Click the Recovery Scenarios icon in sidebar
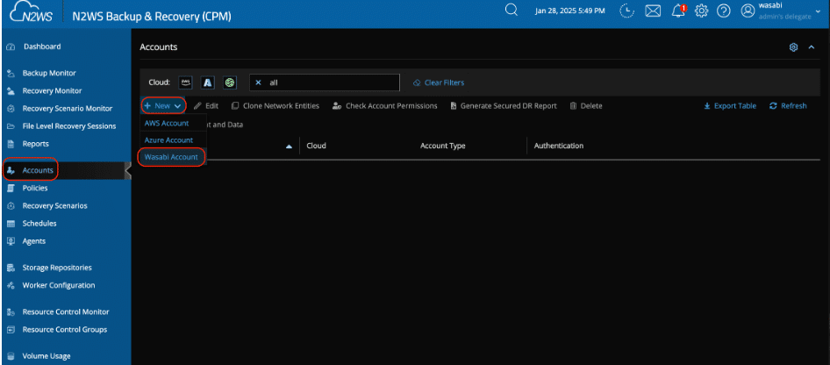 pos(10,206)
